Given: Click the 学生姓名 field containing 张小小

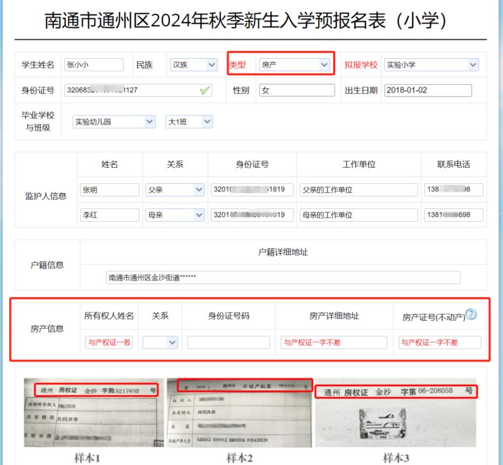Looking at the screenshot, I should click(x=94, y=65).
